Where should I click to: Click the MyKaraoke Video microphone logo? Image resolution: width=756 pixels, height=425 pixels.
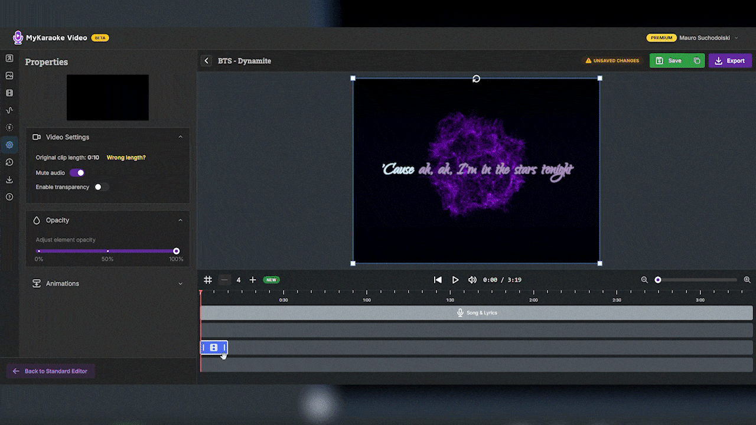[18, 38]
